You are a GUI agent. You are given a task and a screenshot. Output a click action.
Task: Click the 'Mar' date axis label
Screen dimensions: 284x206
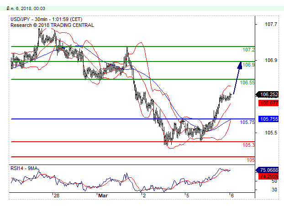(x=103, y=196)
